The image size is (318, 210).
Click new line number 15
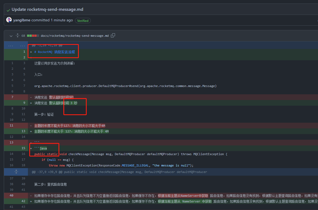(x=23, y=148)
